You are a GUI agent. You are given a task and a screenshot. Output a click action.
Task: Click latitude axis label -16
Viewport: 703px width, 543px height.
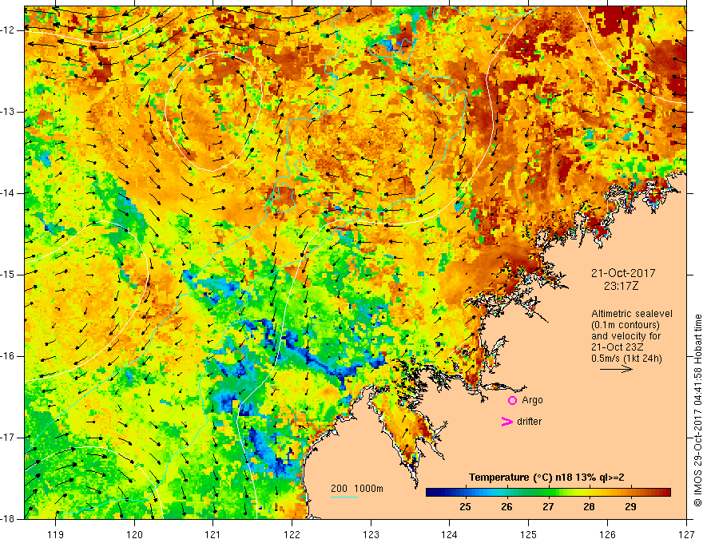tap(9, 356)
